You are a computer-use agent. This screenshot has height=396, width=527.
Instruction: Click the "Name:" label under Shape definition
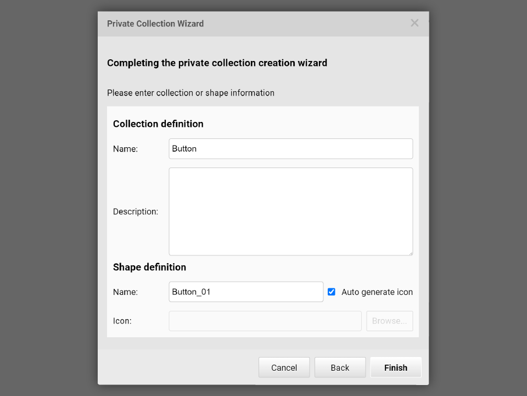coord(125,292)
